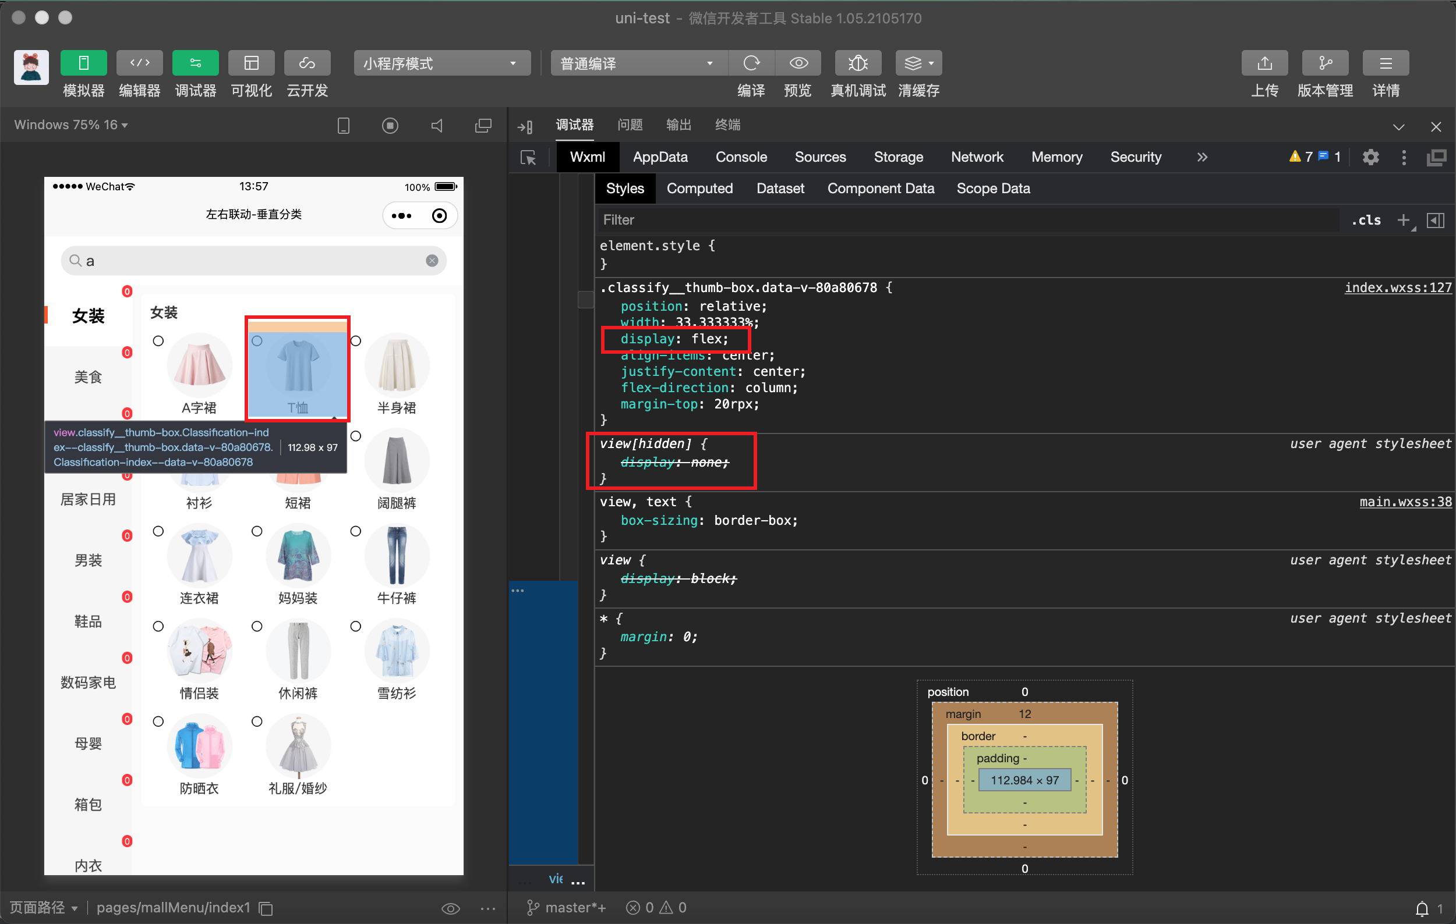1456x924 pixels.
Task: Switch to the Console tab
Action: [741, 157]
